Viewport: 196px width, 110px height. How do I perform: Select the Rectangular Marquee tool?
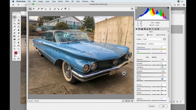19,17
